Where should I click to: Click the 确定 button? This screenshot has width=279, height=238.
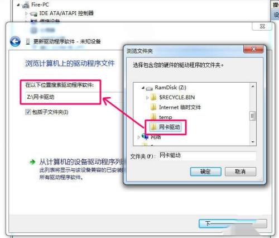205,172
